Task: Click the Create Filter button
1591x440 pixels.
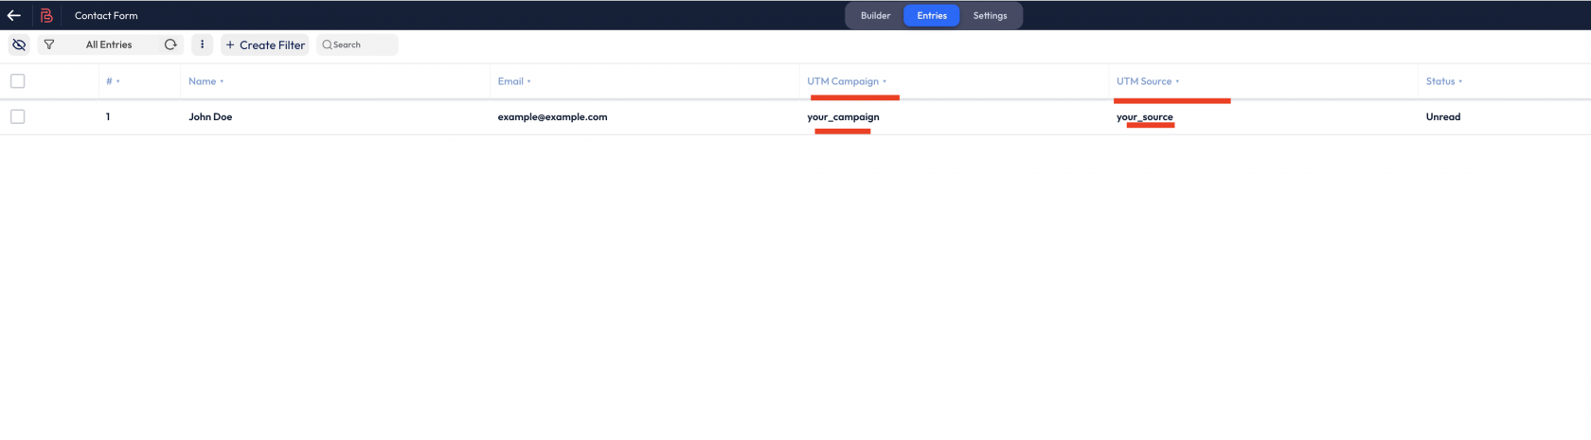Action: (x=265, y=44)
